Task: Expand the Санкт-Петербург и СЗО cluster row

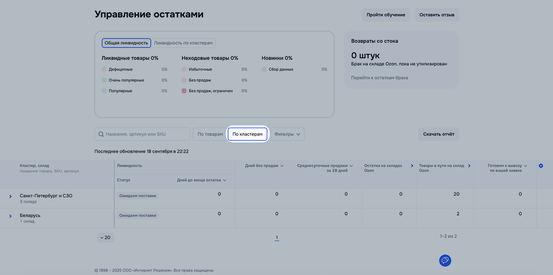Action: (x=10, y=197)
